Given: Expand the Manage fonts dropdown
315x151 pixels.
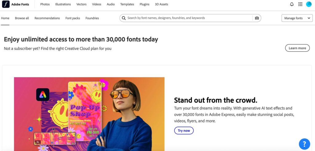Looking at the screenshot, I should tap(297, 18).
